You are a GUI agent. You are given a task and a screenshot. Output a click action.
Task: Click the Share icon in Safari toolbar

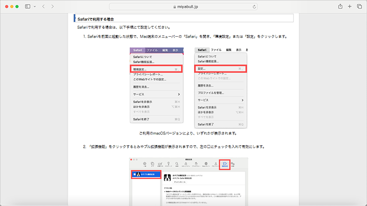click(x=340, y=7)
